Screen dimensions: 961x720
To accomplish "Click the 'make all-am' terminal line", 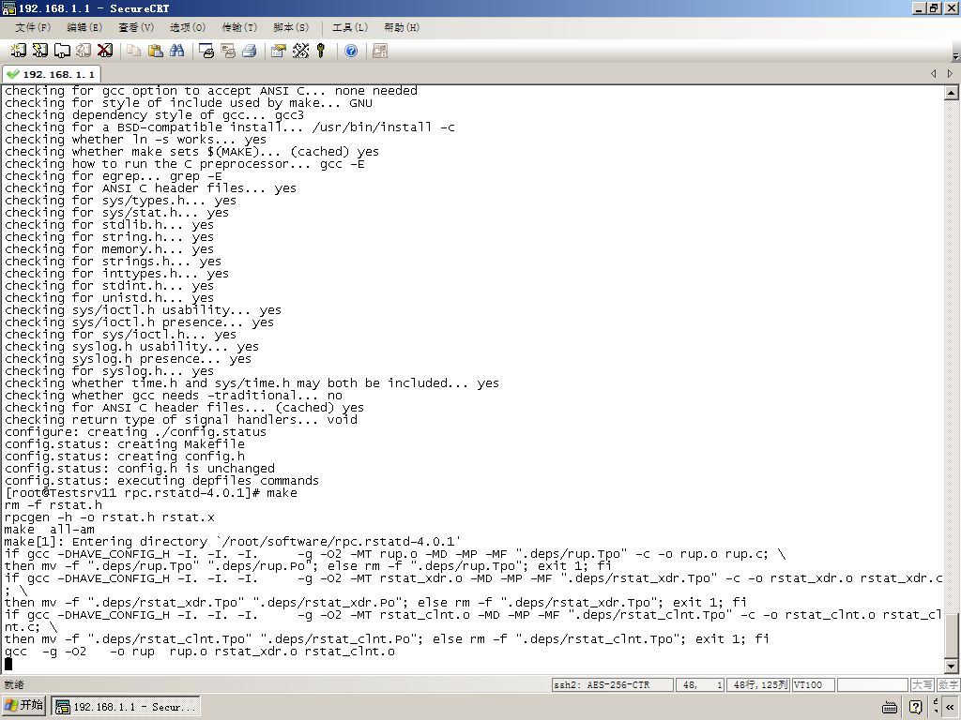I will (x=50, y=530).
